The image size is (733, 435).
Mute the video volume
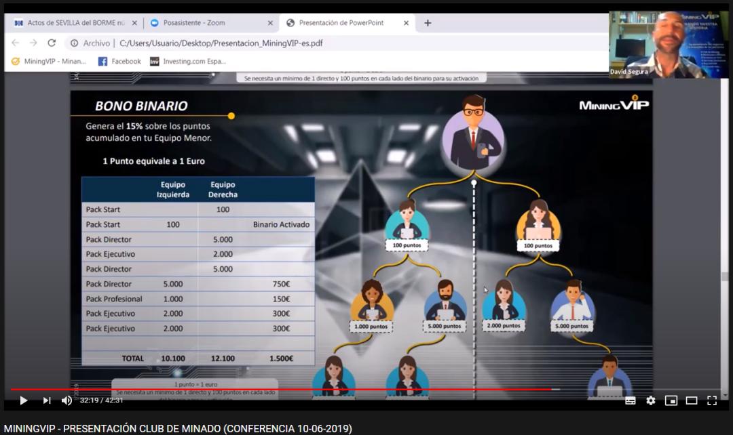point(67,400)
